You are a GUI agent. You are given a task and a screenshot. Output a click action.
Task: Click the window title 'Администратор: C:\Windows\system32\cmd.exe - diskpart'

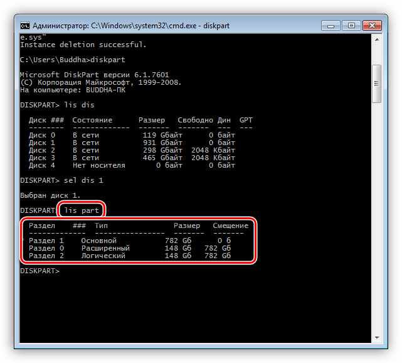pos(131,26)
